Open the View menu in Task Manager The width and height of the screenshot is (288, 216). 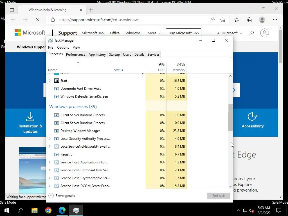[76, 48]
